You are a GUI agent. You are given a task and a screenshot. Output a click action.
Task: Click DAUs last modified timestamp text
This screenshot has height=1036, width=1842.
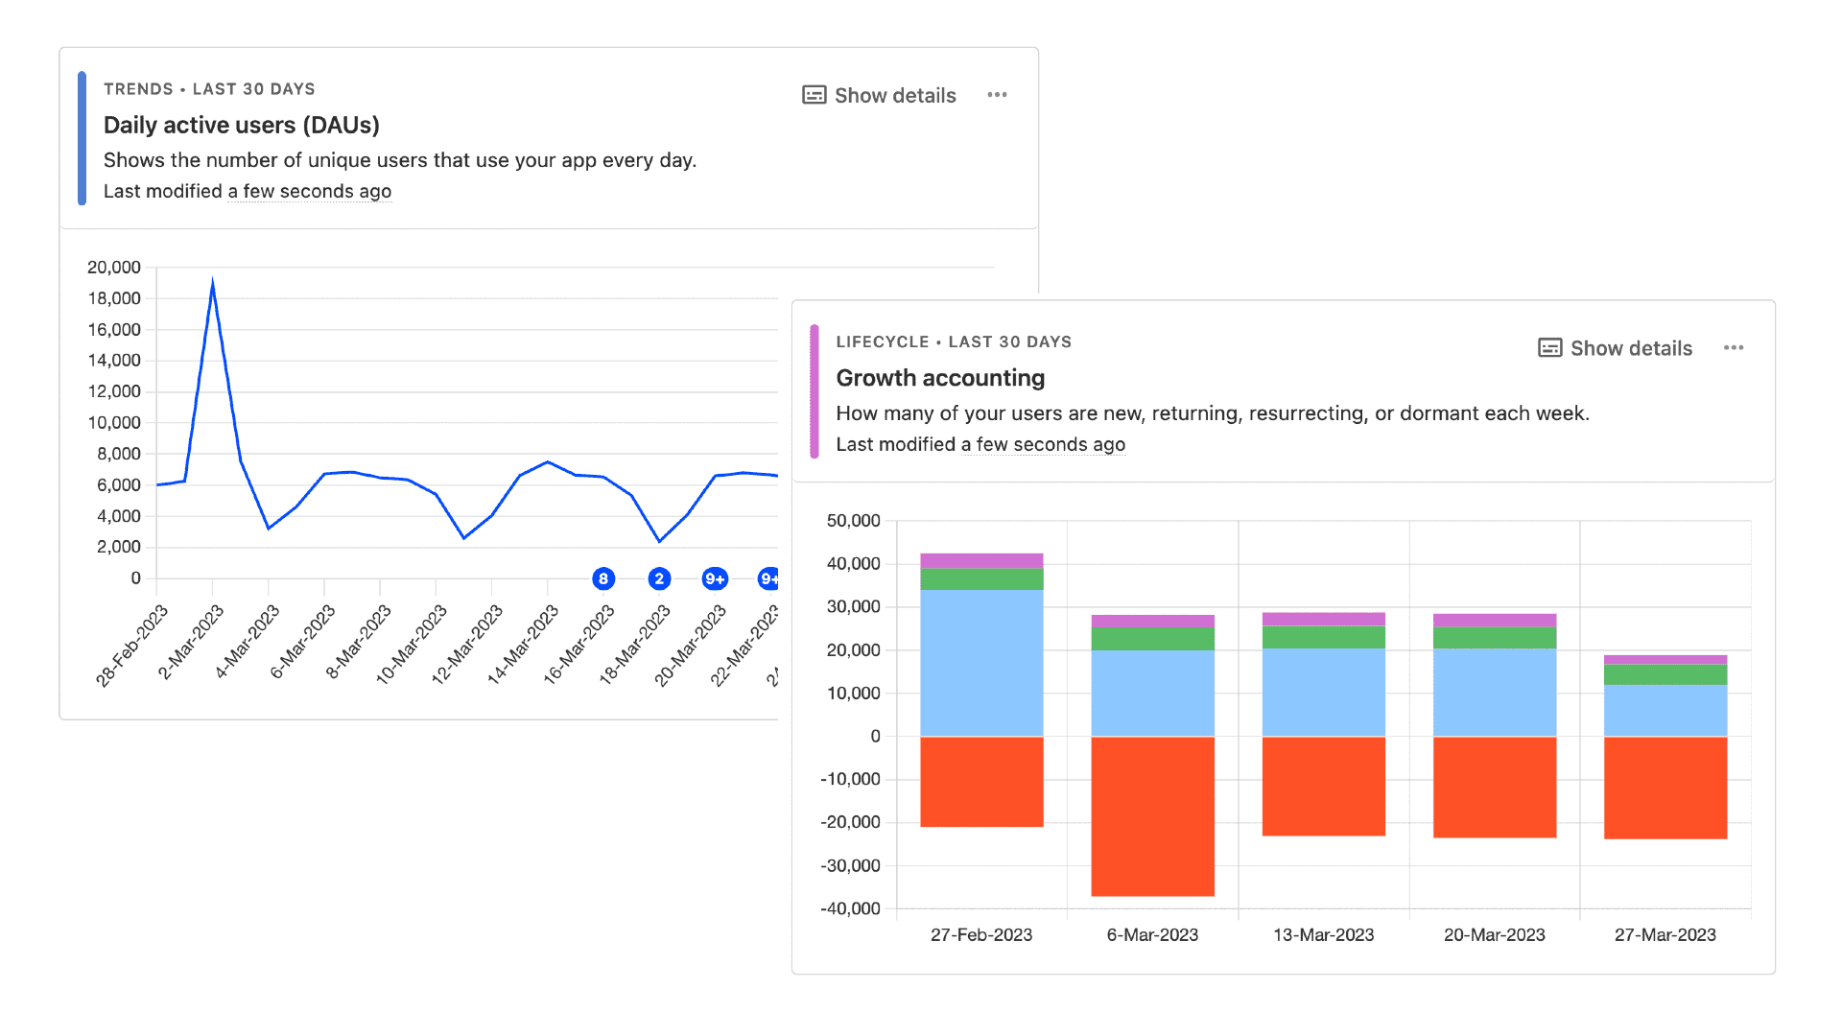(309, 191)
